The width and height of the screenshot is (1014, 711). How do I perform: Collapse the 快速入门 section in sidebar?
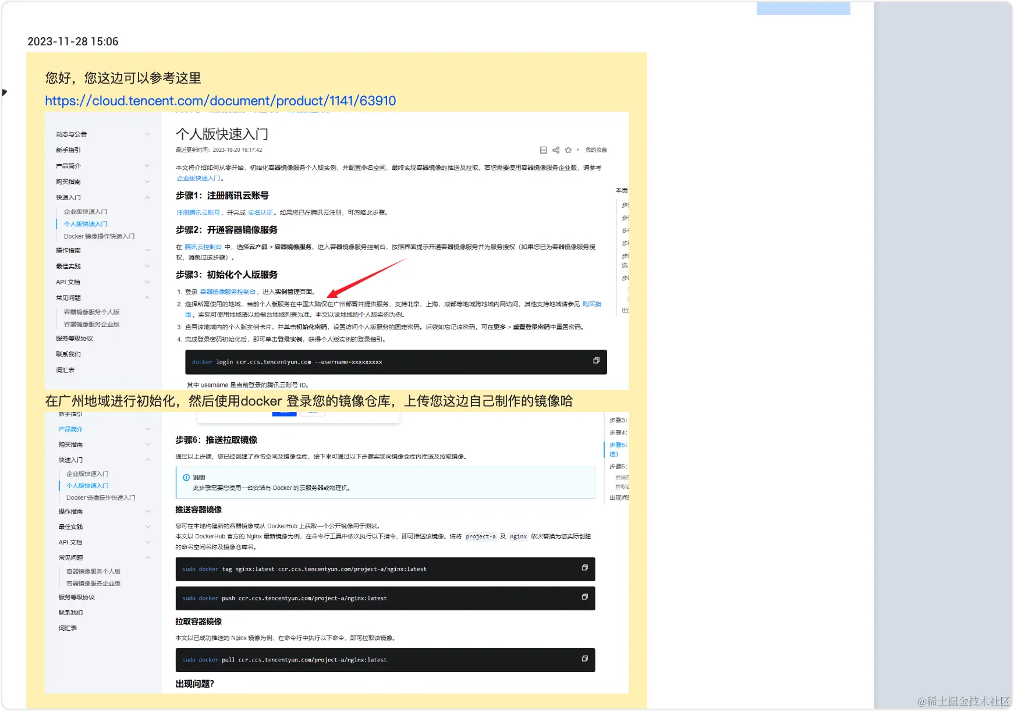(x=147, y=197)
